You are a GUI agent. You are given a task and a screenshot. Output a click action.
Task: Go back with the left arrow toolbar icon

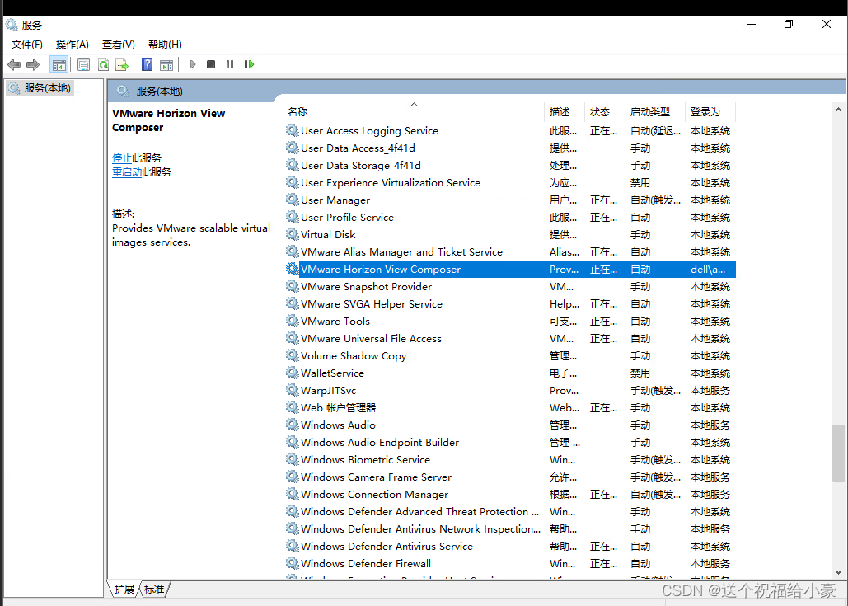[x=14, y=65]
